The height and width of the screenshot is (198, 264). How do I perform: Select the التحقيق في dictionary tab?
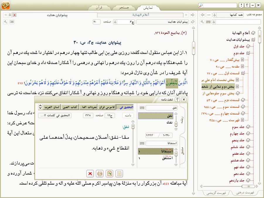tap(125, 107)
